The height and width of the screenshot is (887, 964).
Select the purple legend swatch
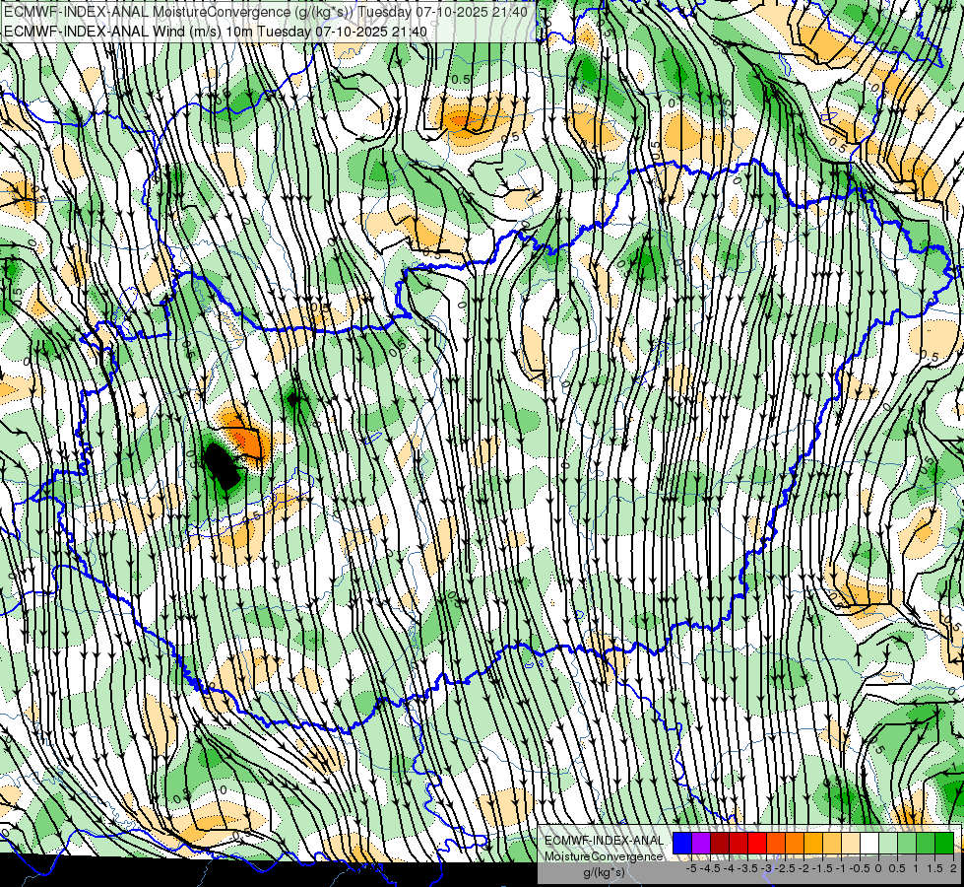[x=701, y=843]
